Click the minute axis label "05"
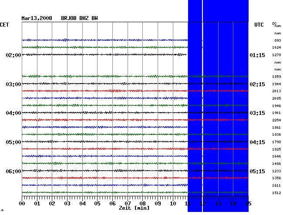Screen dimensions: 283x215 coord(97,204)
